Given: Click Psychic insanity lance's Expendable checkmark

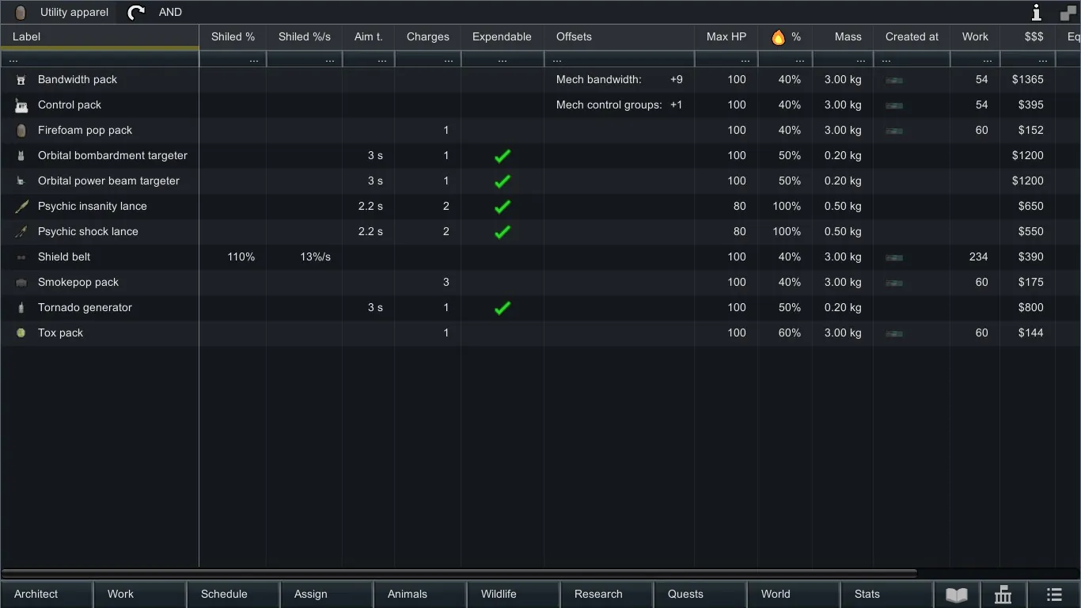Looking at the screenshot, I should (502, 207).
